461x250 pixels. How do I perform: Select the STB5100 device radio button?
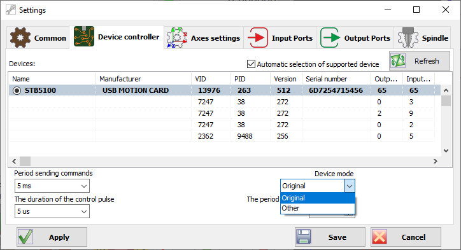click(x=17, y=90)
